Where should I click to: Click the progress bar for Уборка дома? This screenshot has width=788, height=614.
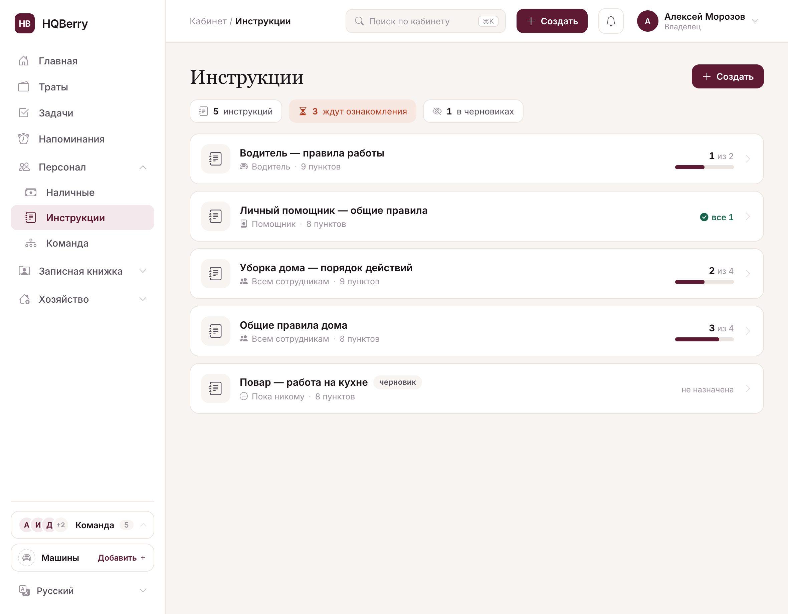(704, 282)
